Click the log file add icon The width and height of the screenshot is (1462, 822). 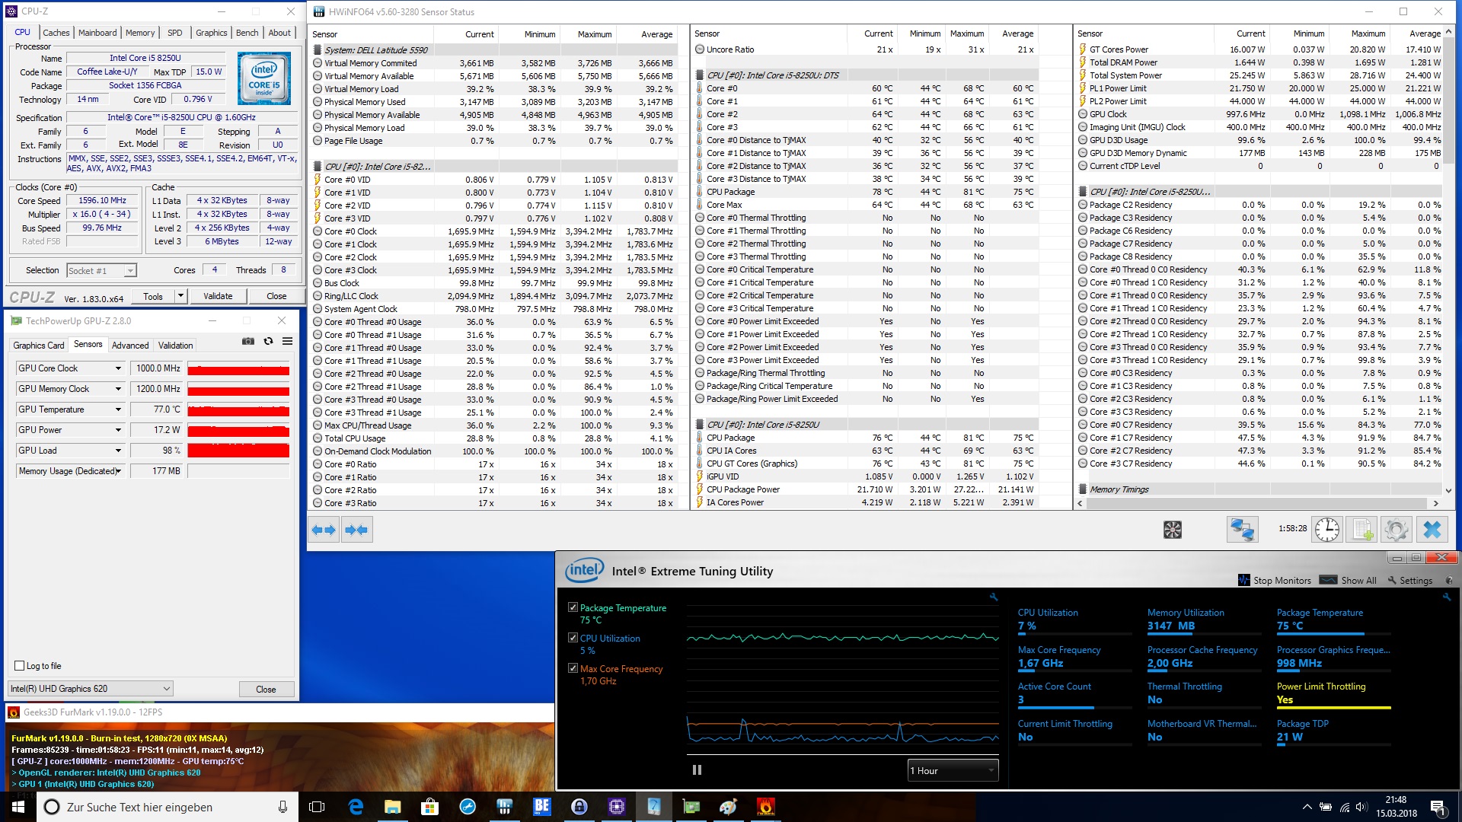1362,530
